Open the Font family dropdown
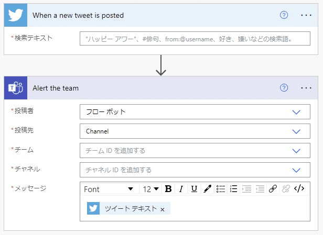323x235 pixels. point(109,189)
